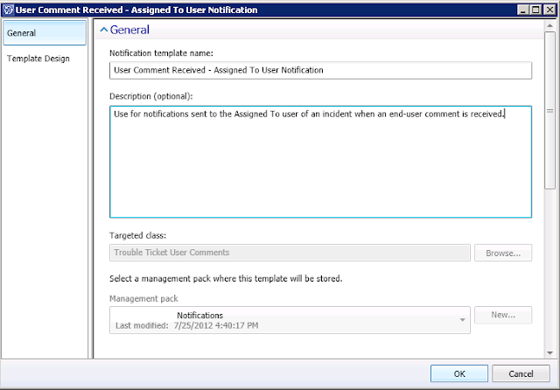Click the Notification template name field
Viewport: 560px width, 390px height.
click(x=320, y=70)
